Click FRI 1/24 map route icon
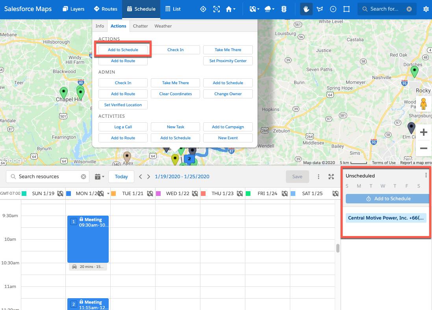Screen dimensions: 432x310 [285, 194]
